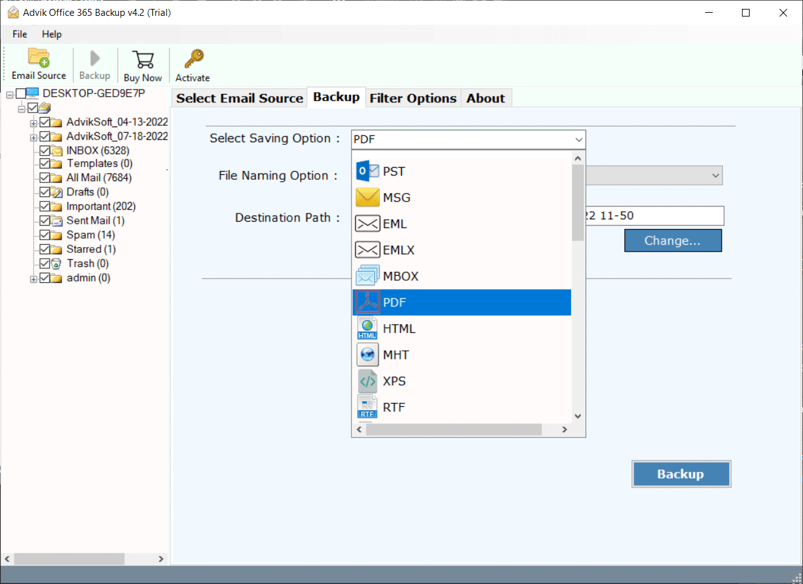Uncheck the Spam (14) checkbox
This screenshot has height=584, width=803.
click(x=45, y=235)
